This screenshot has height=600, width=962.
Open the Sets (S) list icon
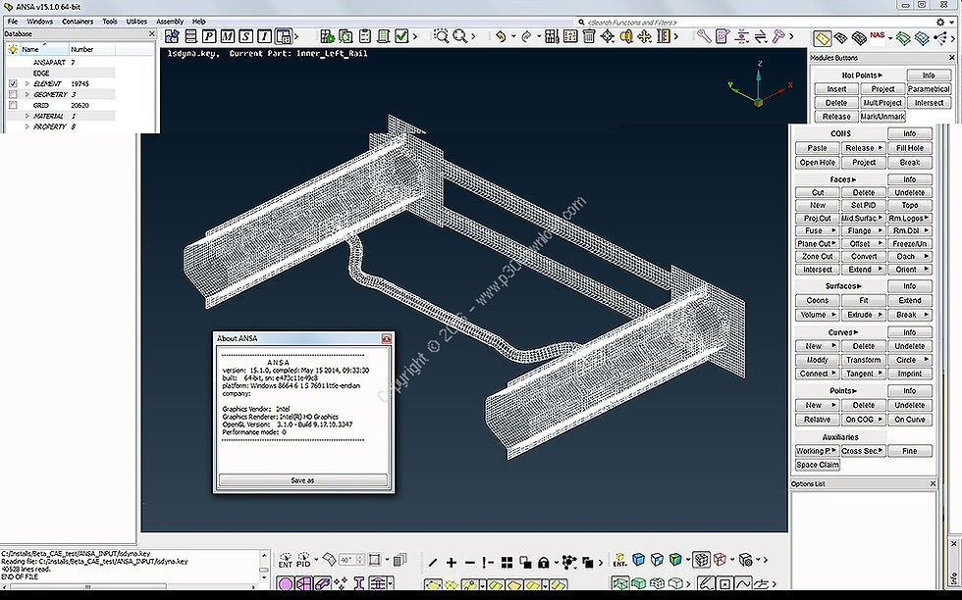tap(246, 36)
